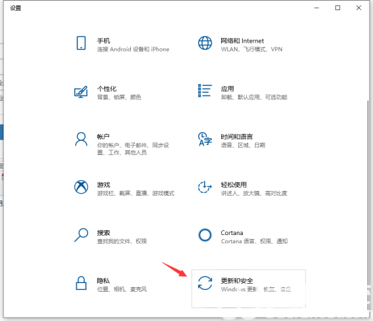This screenshot has height=321, width=373.
Task: Click description 连接 Android 设备和 iPhone
Action: [x=133, y=49]
